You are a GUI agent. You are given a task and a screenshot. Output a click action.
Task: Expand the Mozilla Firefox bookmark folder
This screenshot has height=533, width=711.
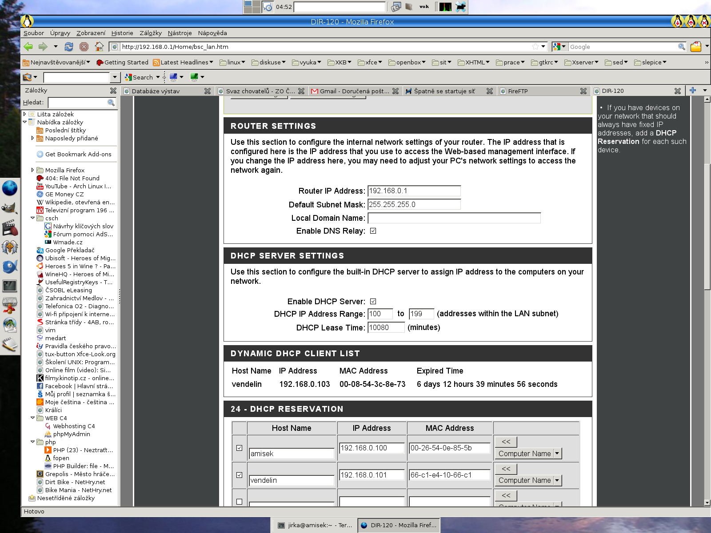[x=33, y=170]
